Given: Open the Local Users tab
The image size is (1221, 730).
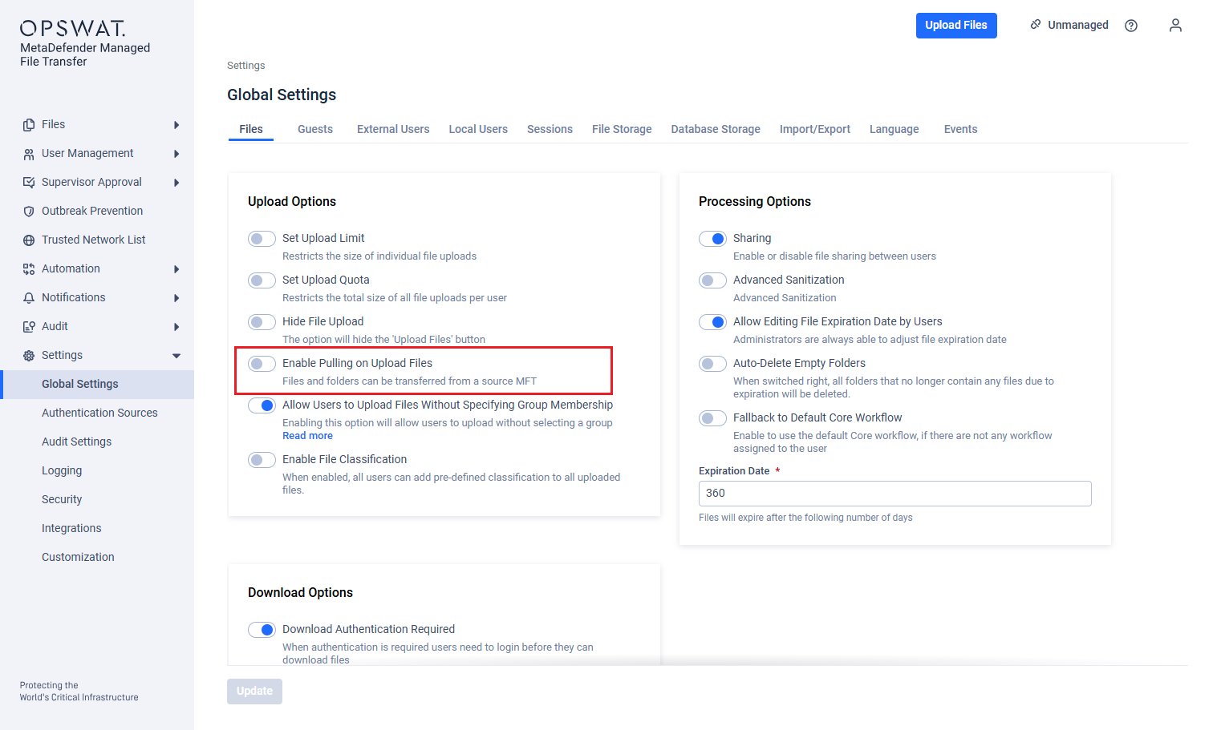Looking at the screenshot, I should pos(478,129).
